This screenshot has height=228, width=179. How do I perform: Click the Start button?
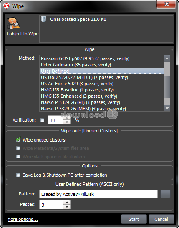(x=134, y=219)
